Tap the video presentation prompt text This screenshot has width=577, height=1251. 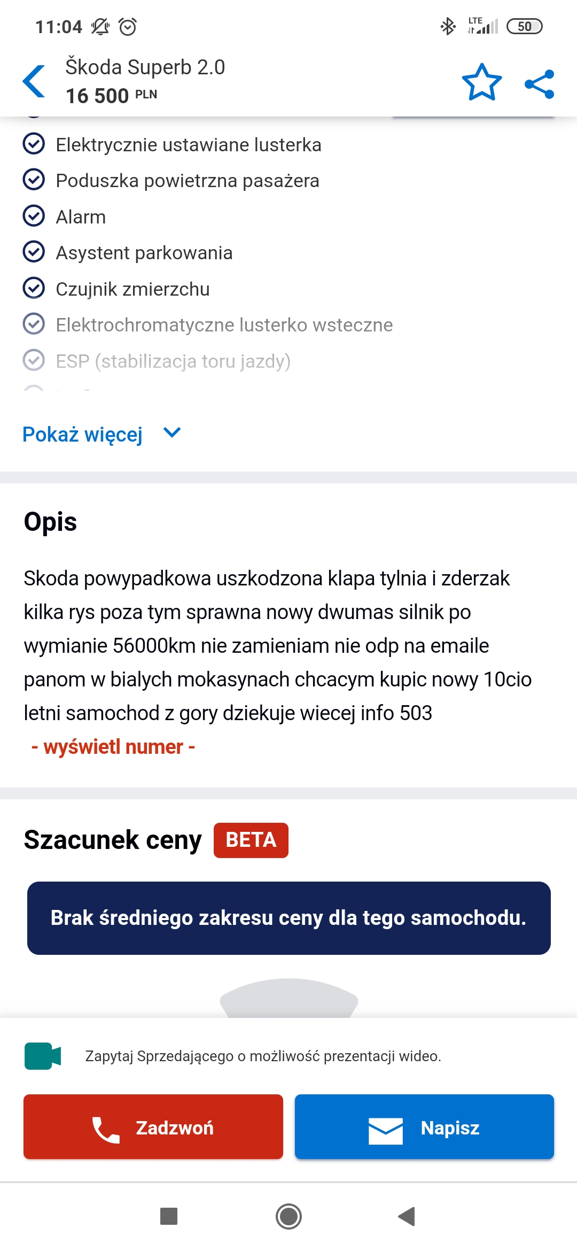(263, 1056)
